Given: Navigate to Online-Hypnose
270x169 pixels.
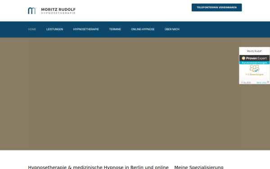Looking at the screenshot, I should coord(143,29).
